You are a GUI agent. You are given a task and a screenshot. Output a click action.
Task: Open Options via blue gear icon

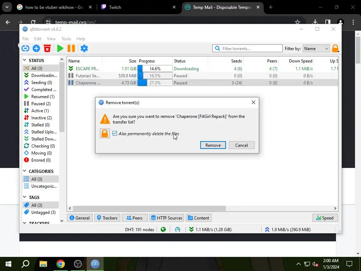pyautogui.click(x=84, y=48)
